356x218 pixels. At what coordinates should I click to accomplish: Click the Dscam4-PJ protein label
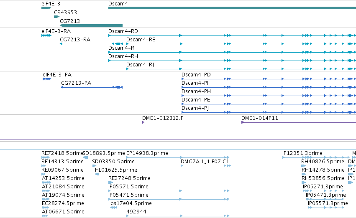pyautogui.click(x=195, y=108)
